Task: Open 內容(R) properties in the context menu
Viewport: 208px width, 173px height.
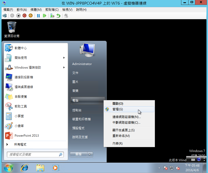Action: pos(129,143)
